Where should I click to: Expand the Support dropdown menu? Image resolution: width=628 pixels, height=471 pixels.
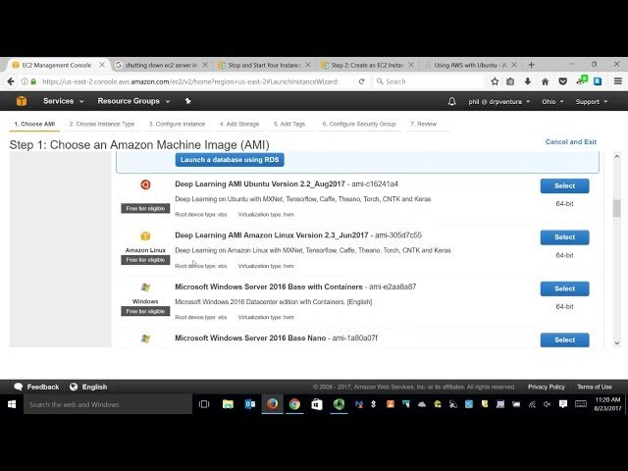coord(592,102)
